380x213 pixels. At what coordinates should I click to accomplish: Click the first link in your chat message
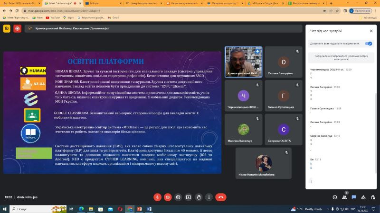pos(311,164)
